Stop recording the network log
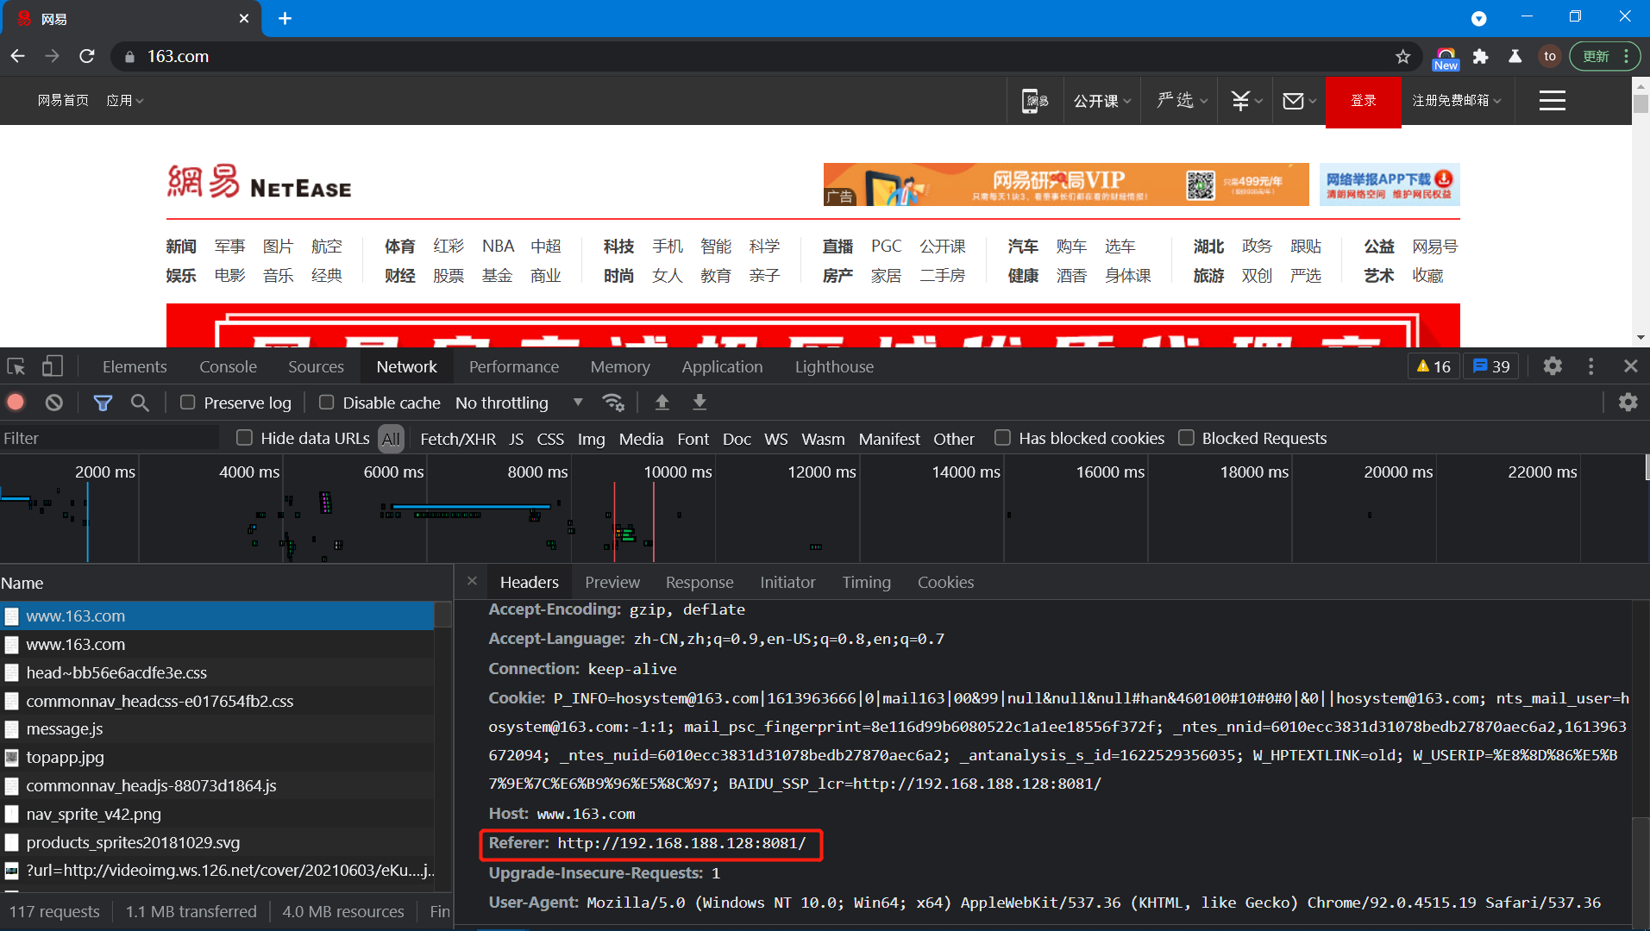Image resolution: width=1650 pixels, height=931 pixels. [x=16, y=403]
